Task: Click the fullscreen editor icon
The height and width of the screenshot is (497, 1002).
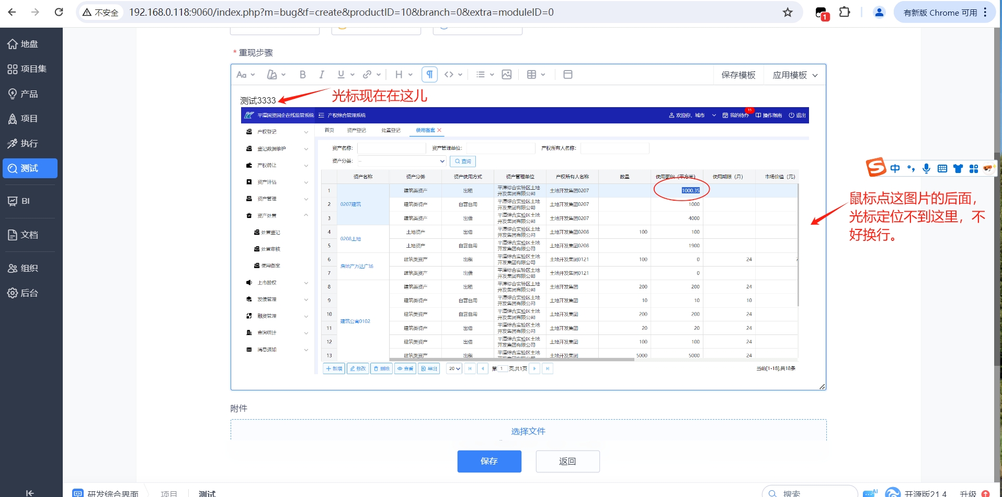Action: click(x=567, y=75)
